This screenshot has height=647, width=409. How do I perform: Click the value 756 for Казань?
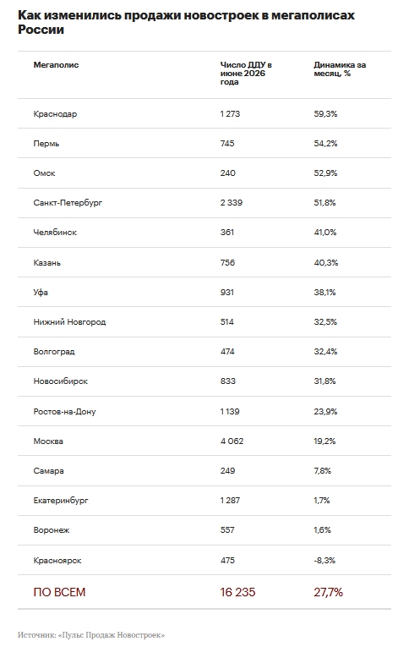point(227,262)
